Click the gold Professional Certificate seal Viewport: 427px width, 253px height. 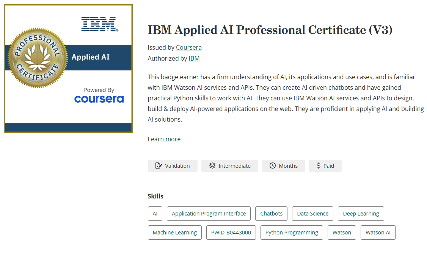coord(37,58)
